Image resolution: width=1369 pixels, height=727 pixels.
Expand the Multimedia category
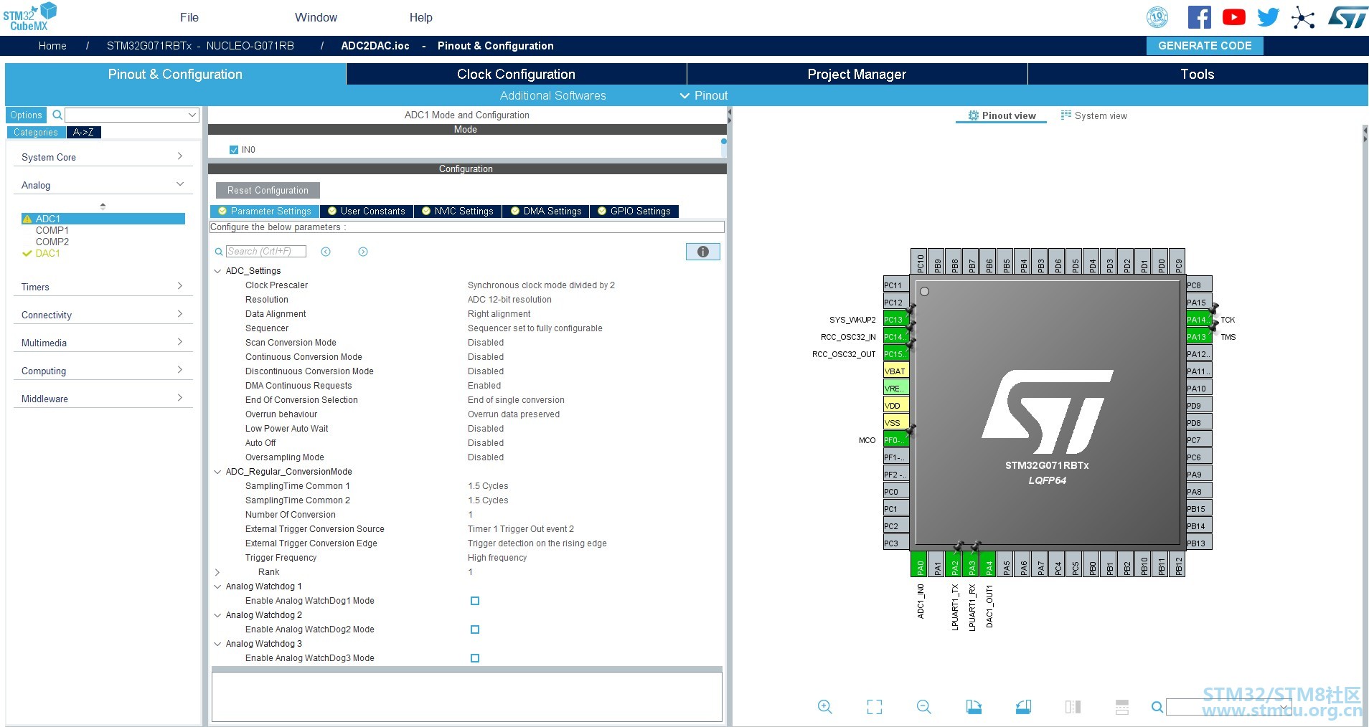tap(103, 343)
